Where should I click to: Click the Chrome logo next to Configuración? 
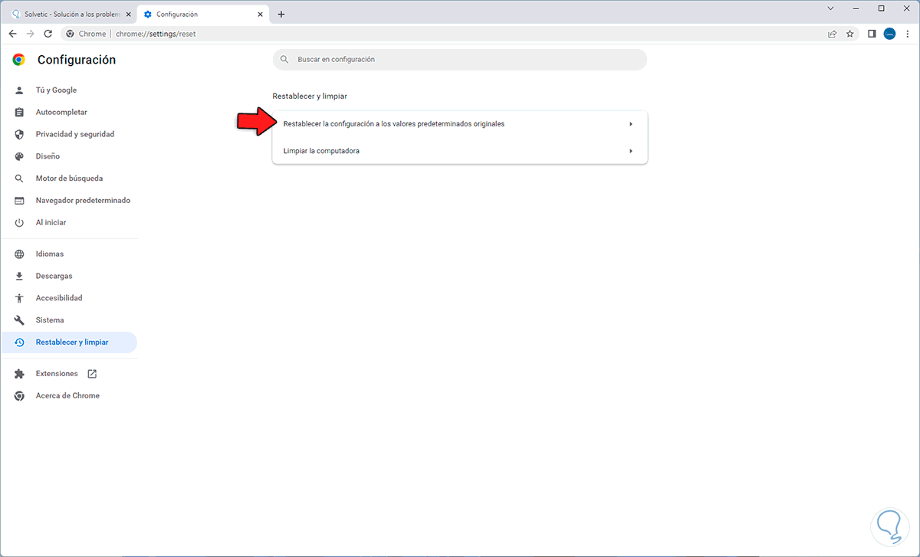19,60
